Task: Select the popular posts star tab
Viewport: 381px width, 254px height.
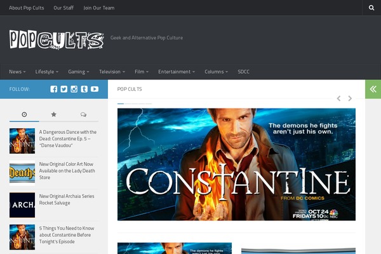Action: pyautogui.click(x=54, y=114)
